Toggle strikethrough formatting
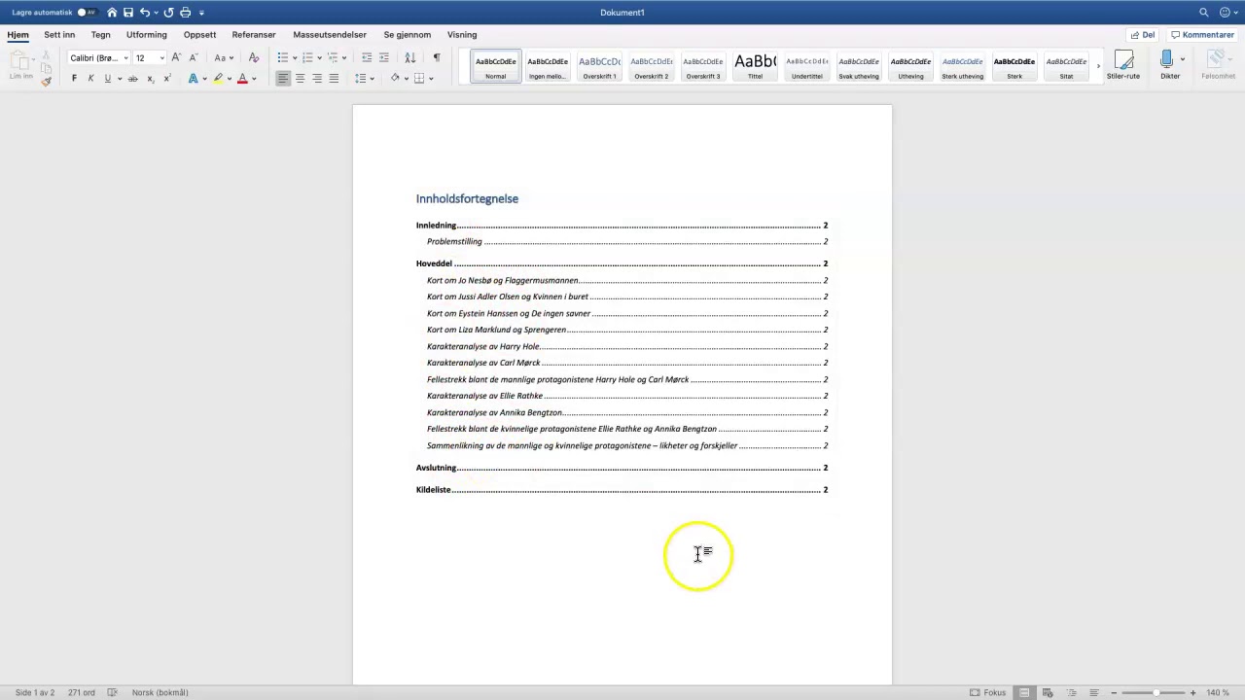Screen dimensions: 1245x700 [133, 79]
